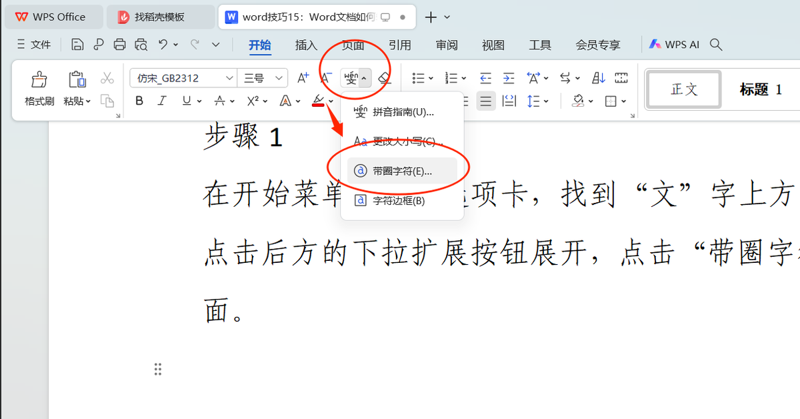The width and height of the screenshot is (800, 419).
Task: Click the Save icon in quick access toolbar
Action: coord(77,45)
